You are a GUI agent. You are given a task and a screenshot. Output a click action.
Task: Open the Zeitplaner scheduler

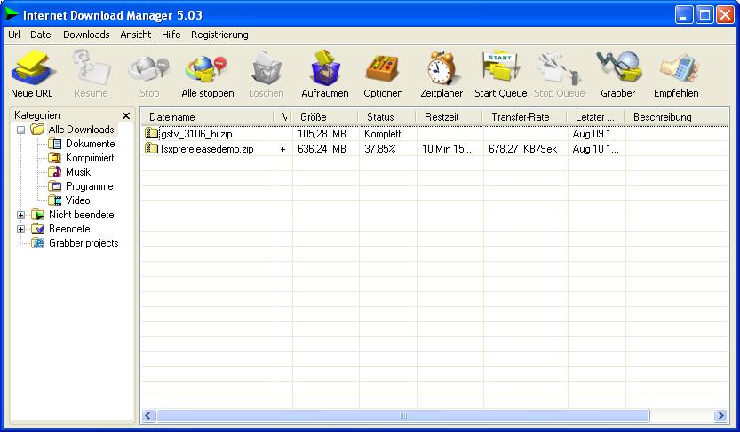click(x=442, y=69)
